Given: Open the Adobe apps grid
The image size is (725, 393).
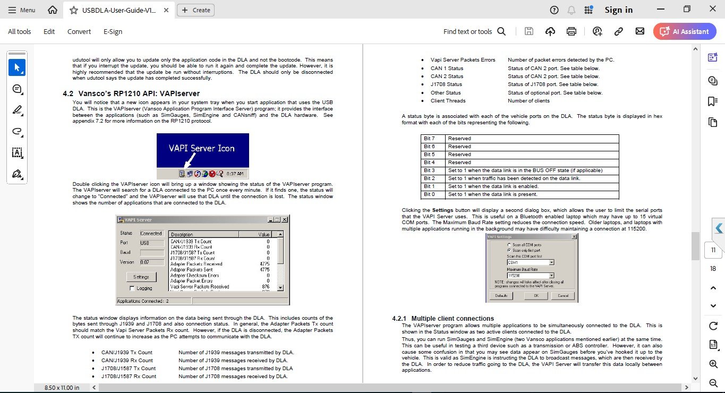Looking at the screenshot, I should coord(588,10).
